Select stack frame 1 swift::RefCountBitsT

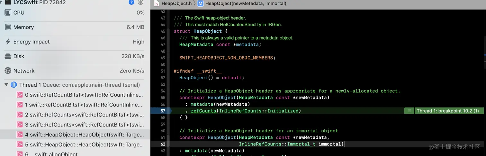[x=75, y=105]
